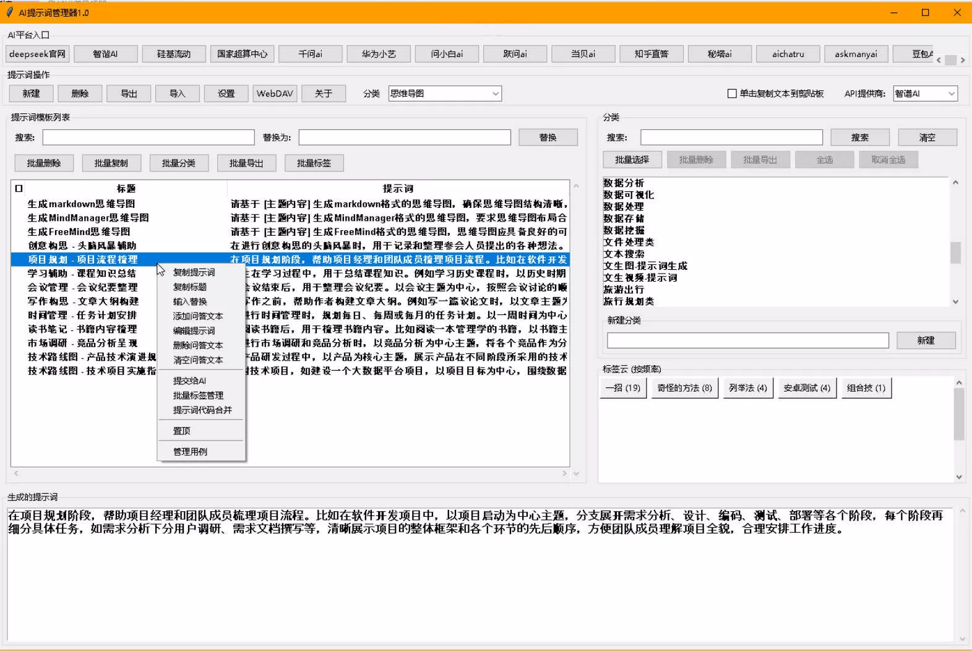Screen dimensions: 972x651
Task: Select category 文生图-提示词生成
Action: [645, 266]
